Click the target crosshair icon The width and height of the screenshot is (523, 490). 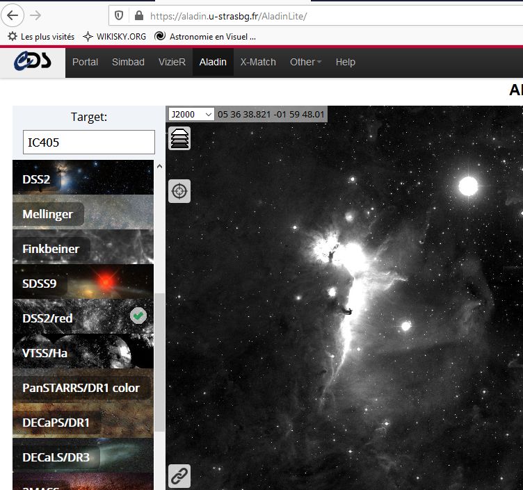tap(179, 191)
